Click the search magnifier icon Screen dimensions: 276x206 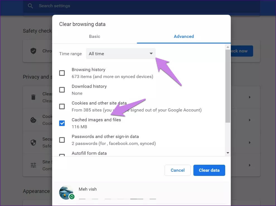click(31, 6)
